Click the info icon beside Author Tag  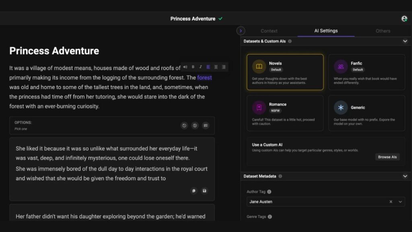(269, 192)
